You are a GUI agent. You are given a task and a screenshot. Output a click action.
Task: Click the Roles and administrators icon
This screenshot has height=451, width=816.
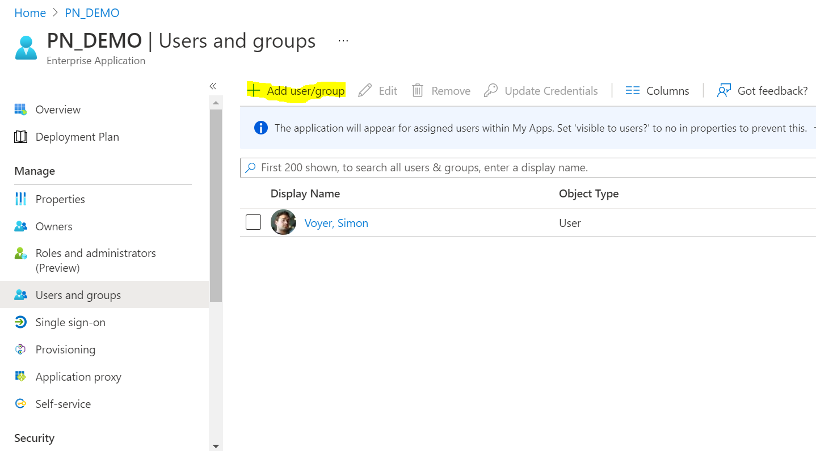pyautogui.click(x=20, y=254)
